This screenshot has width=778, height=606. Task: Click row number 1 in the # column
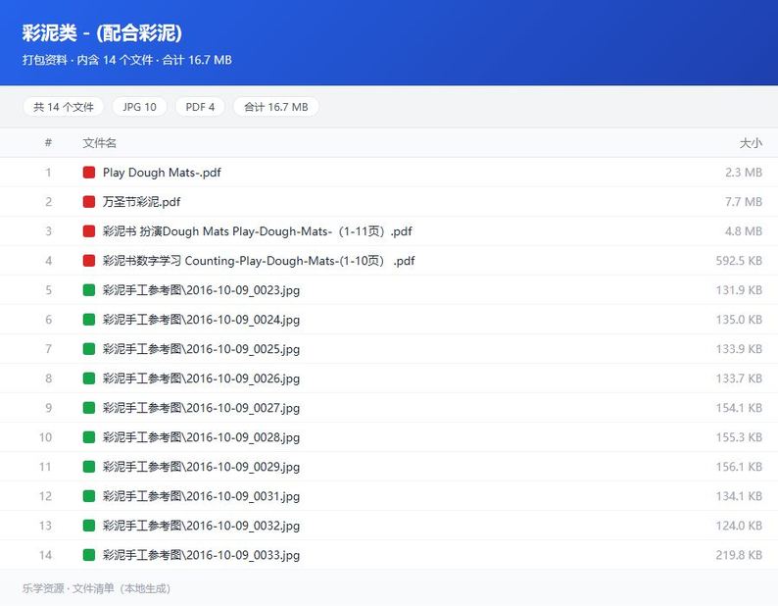coord(48,173)
